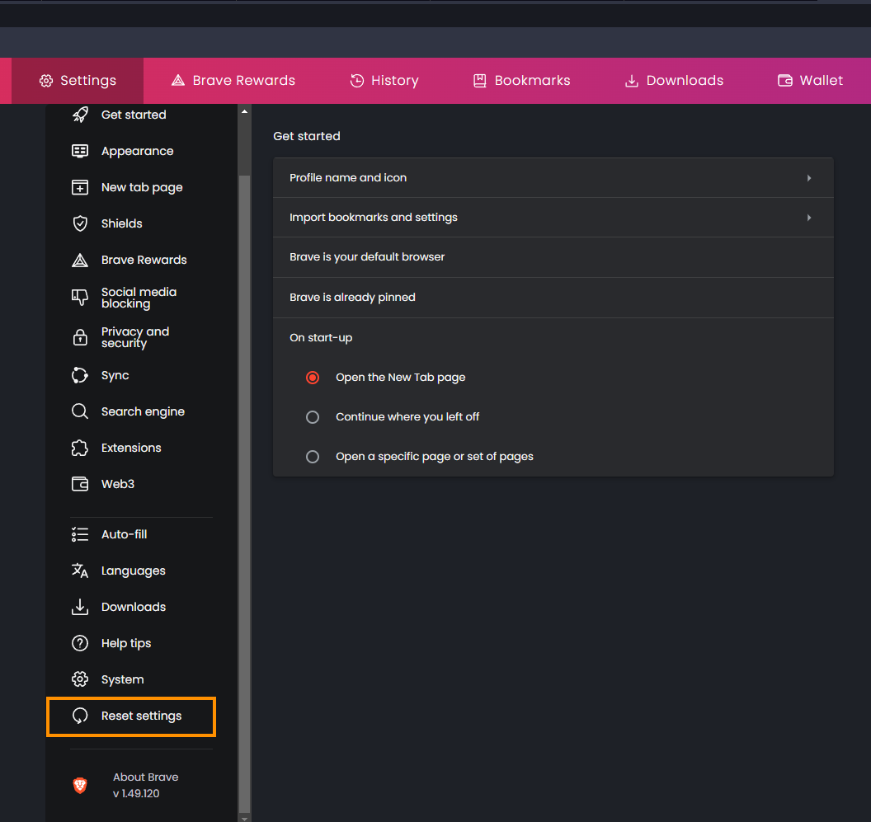Viewport: 871px width, 822px height.
Task: Click the puzzle-piece Extensions icon
Action: click(80, 448)
